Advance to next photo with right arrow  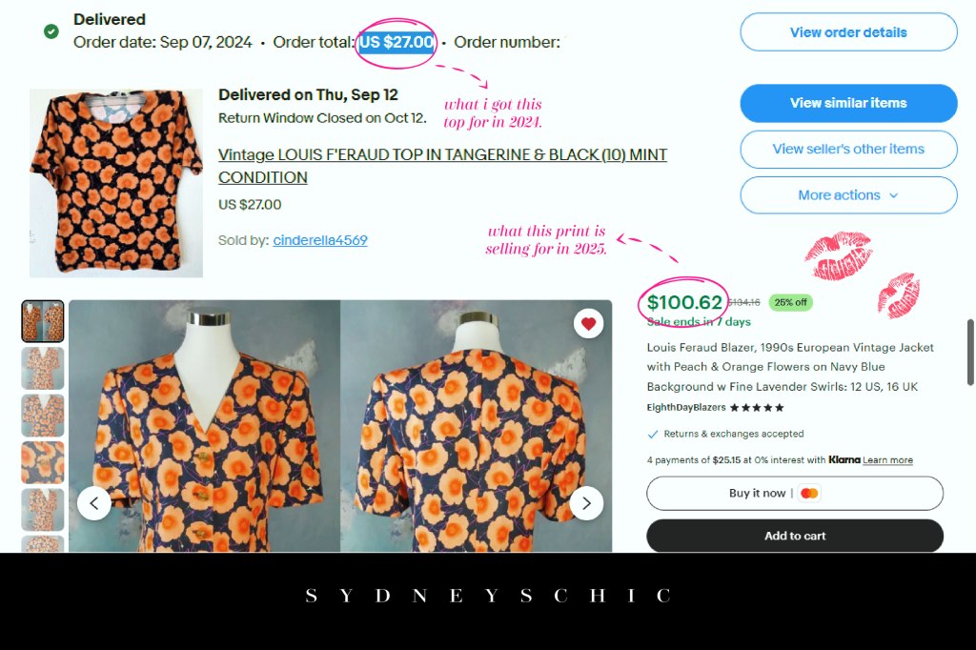pyautogui.click(x=586, y=503)
